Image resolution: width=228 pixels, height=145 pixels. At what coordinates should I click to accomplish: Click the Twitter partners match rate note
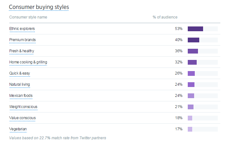click(x=57, y=138)
